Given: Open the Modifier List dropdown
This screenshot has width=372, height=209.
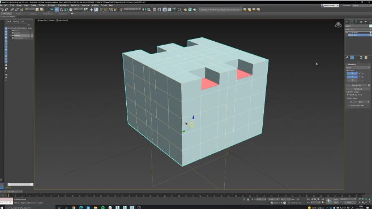Looking at the screenshot, I should pos(358,29).
